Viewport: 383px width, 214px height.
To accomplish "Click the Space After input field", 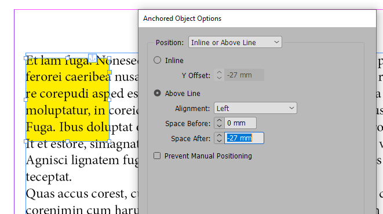I will pyautogui.click(x=244, y=138).
